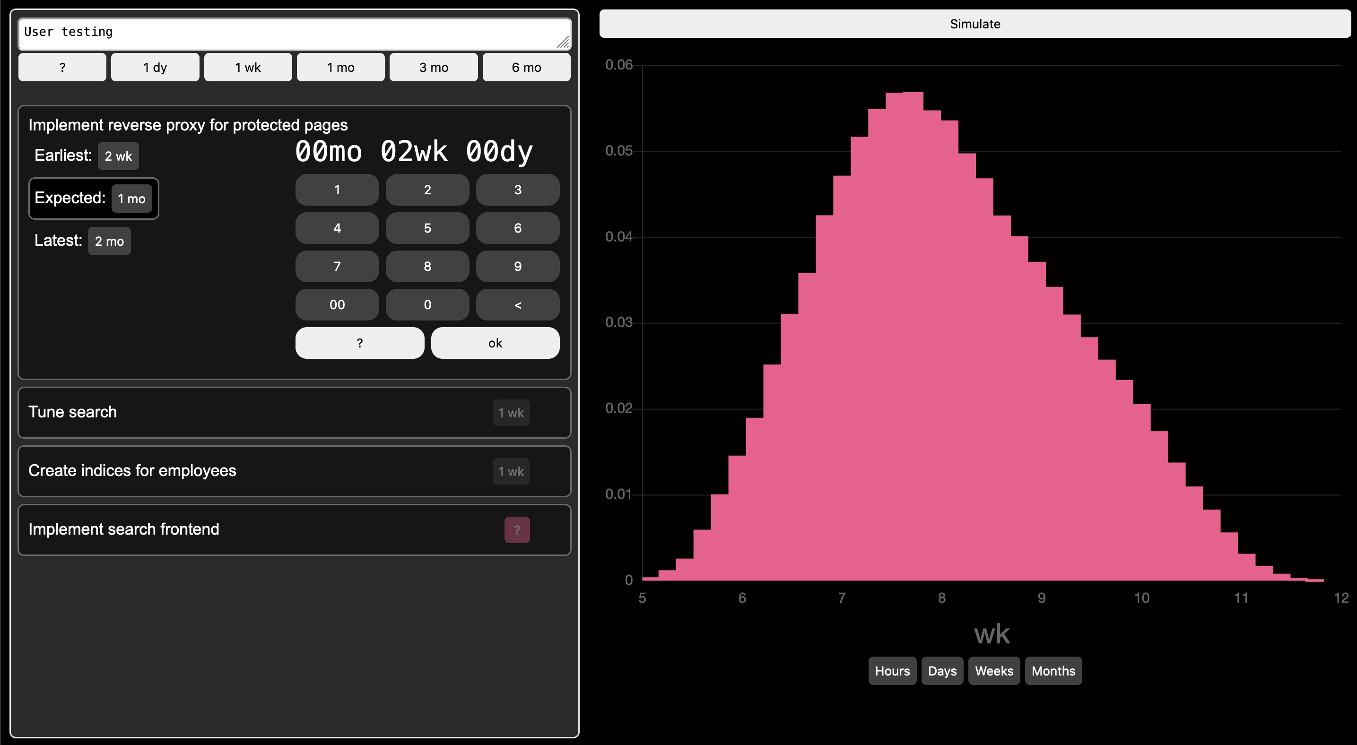This screenshot has width=1357, height=745.
Task: Mark estimate unknown with keypad question button
Action: click(360, 343)
